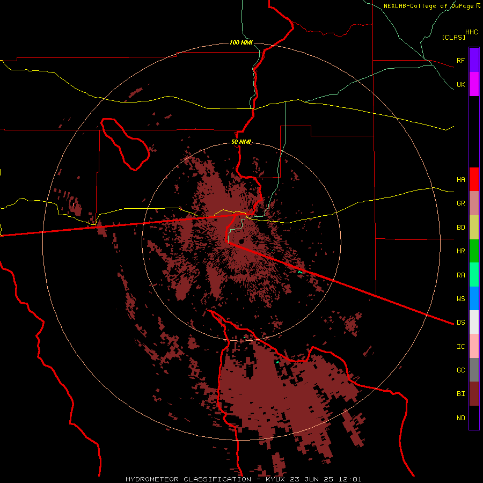483x483 pixels.
Task: Click the BD legend label
Action: [x=460, y=228]
